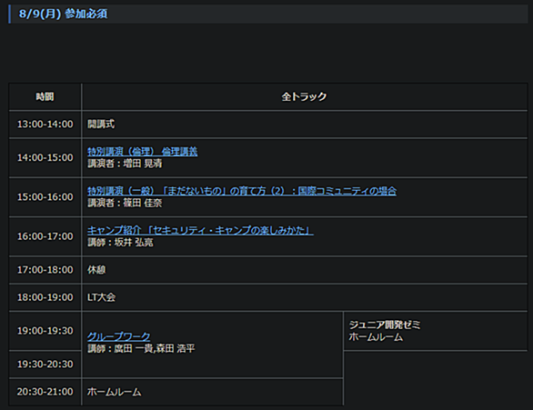Image resolution: width=533 pixels, height=410 pixels.
Task: Select the グループワーク 講師 names text
Action: click(141, 348)
